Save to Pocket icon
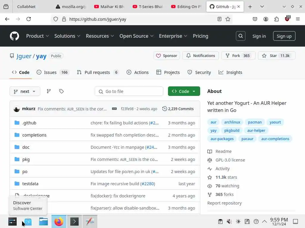 255,19
